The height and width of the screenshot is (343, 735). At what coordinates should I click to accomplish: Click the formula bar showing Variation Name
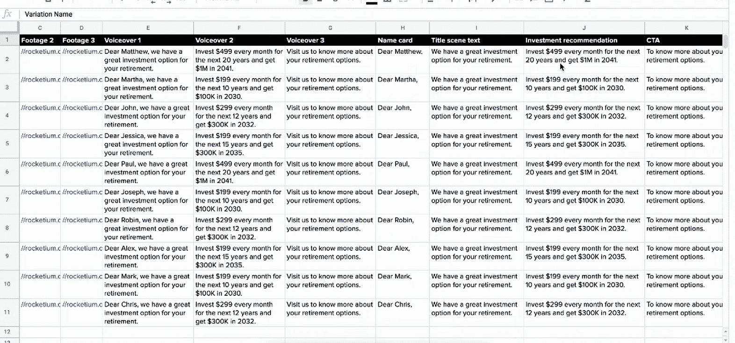[374, 14]
